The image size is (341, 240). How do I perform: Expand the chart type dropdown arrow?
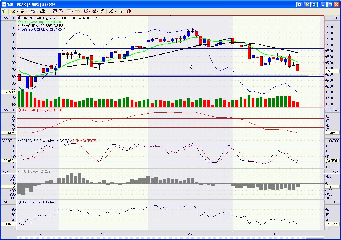click(x=89, y=11)
